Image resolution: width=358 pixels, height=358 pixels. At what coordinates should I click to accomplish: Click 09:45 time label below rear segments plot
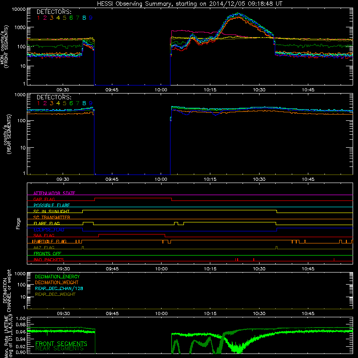pos(112,179)
